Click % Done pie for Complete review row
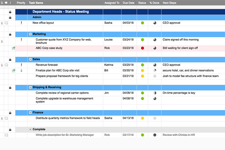Screen dimensions: 225x150 (155, 93)
